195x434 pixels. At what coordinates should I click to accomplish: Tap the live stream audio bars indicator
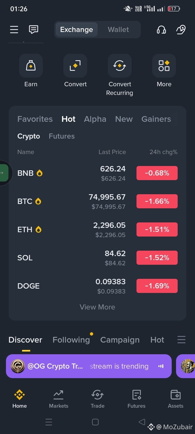[x=161, y=366]
